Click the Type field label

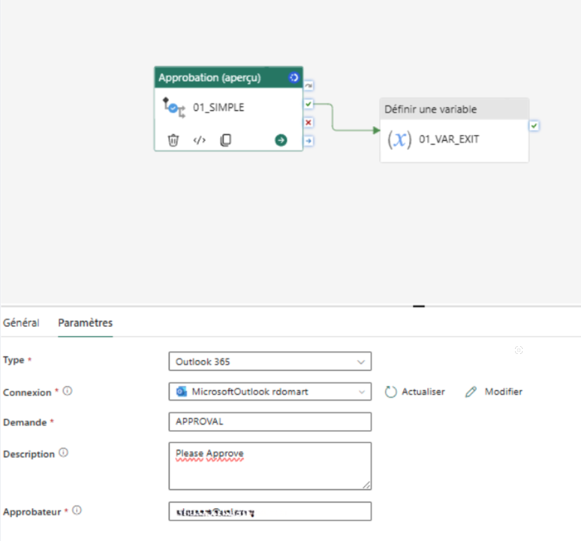point(14,360)
